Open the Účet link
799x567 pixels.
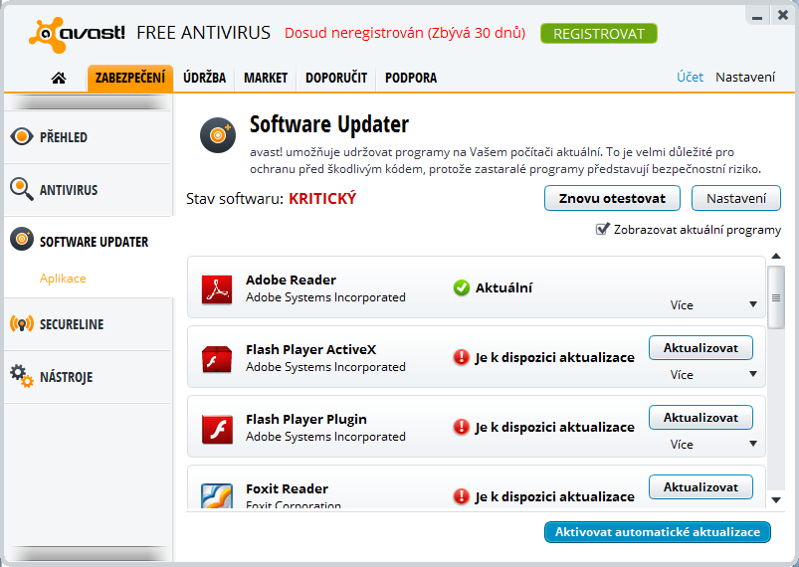[x=690, y=77]
